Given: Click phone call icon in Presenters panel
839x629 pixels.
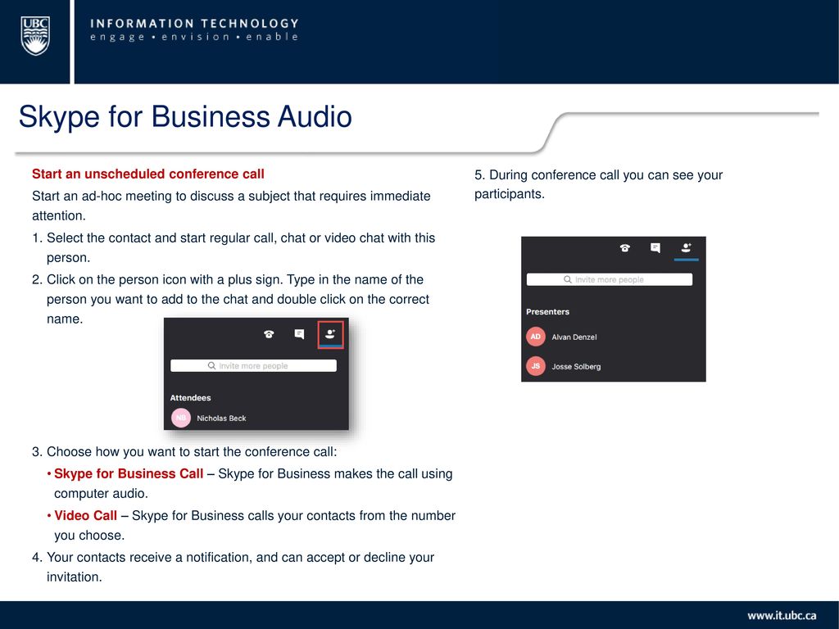Looking at the screenshot, I should (624, 248).
